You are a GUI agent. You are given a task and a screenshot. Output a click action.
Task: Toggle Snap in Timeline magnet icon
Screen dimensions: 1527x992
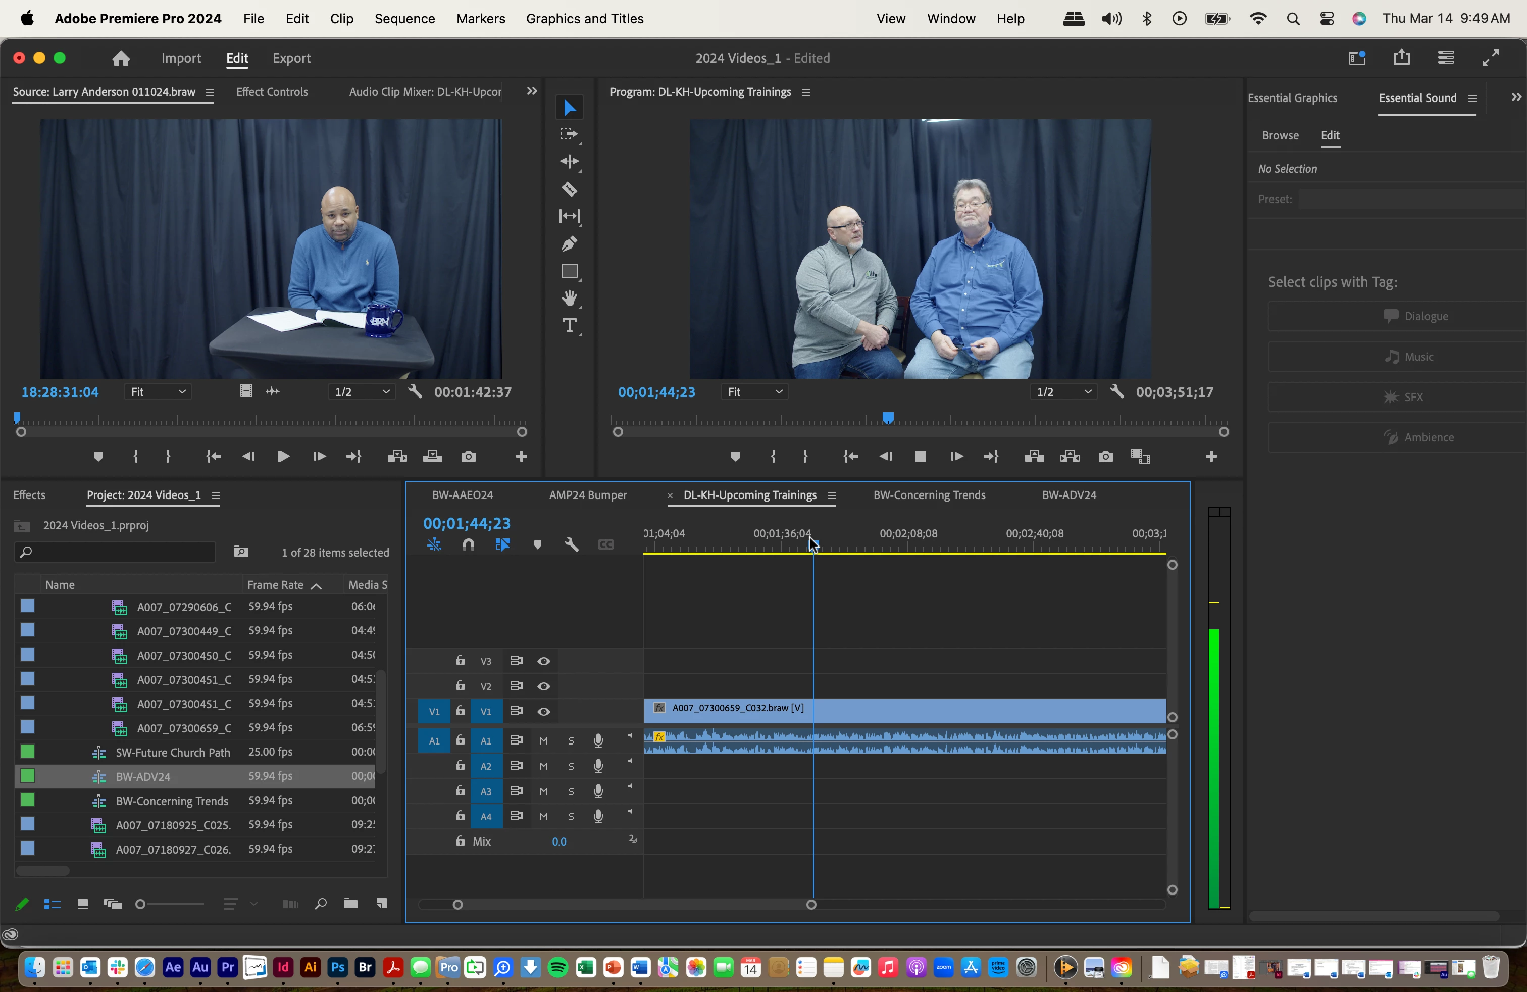coord(469,545)
